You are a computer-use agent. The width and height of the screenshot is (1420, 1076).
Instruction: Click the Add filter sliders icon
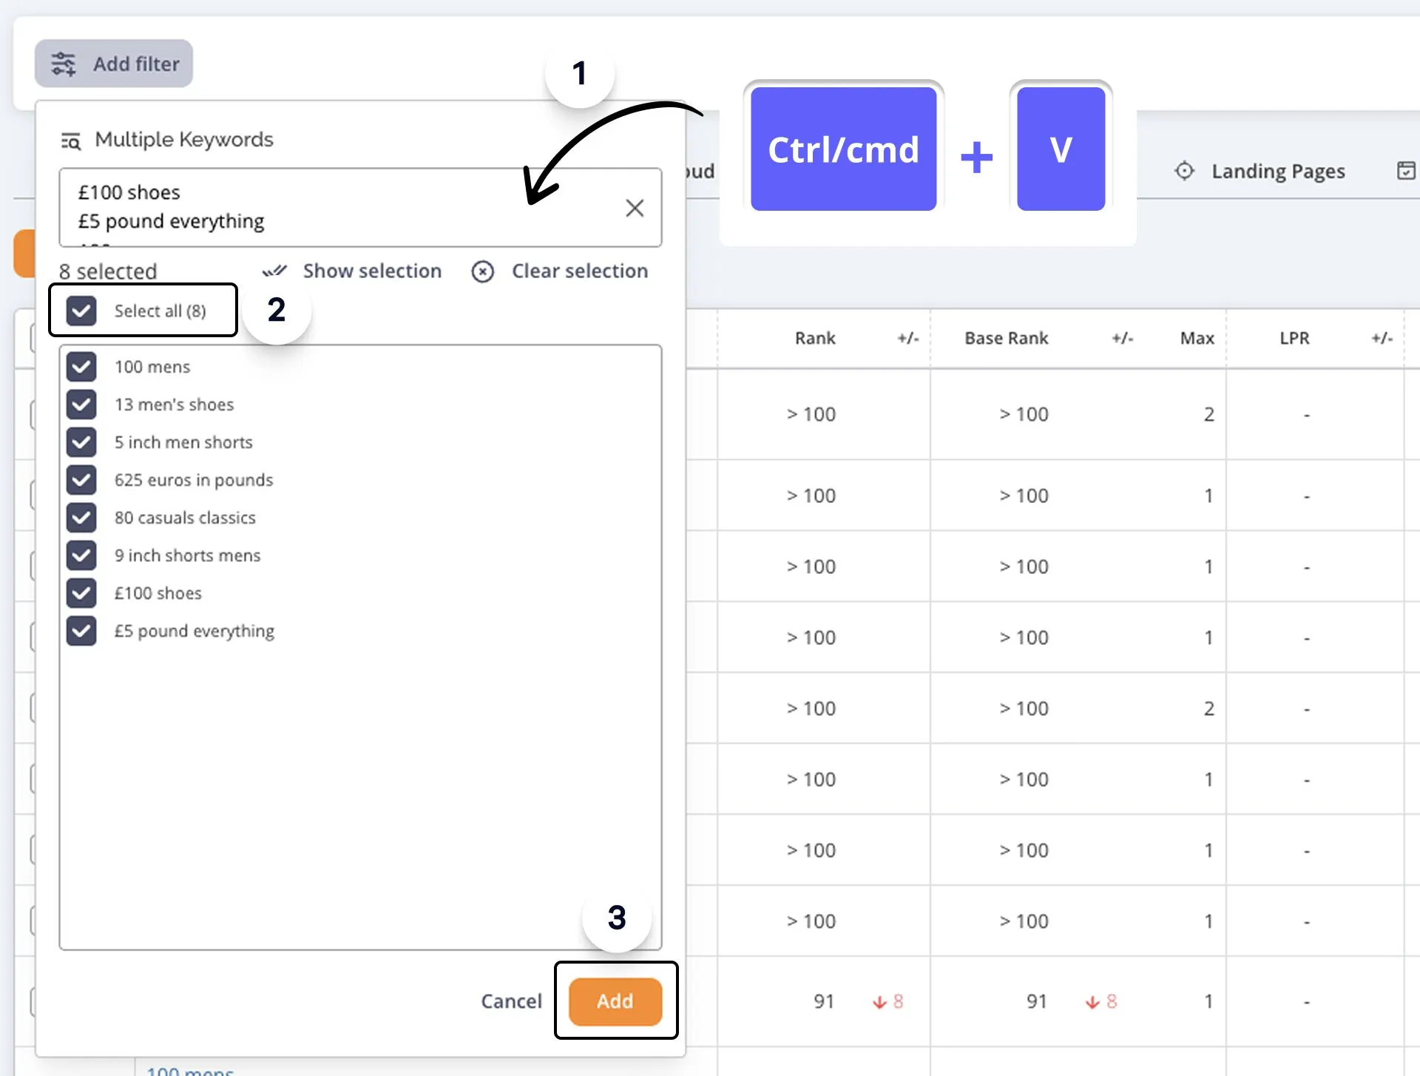[x=64, y=64]
